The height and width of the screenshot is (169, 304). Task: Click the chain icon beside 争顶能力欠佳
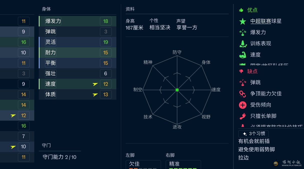(x=243, y=94)
